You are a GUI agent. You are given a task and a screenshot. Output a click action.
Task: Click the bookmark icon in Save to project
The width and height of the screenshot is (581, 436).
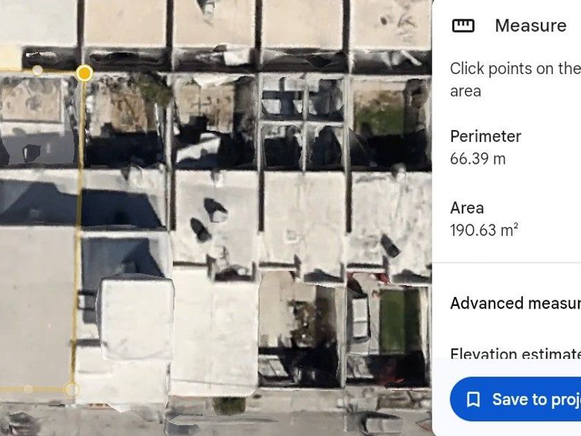pos(473,399)
